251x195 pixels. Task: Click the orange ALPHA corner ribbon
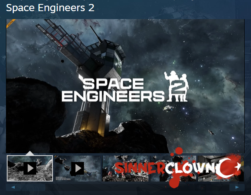point(11,23)
